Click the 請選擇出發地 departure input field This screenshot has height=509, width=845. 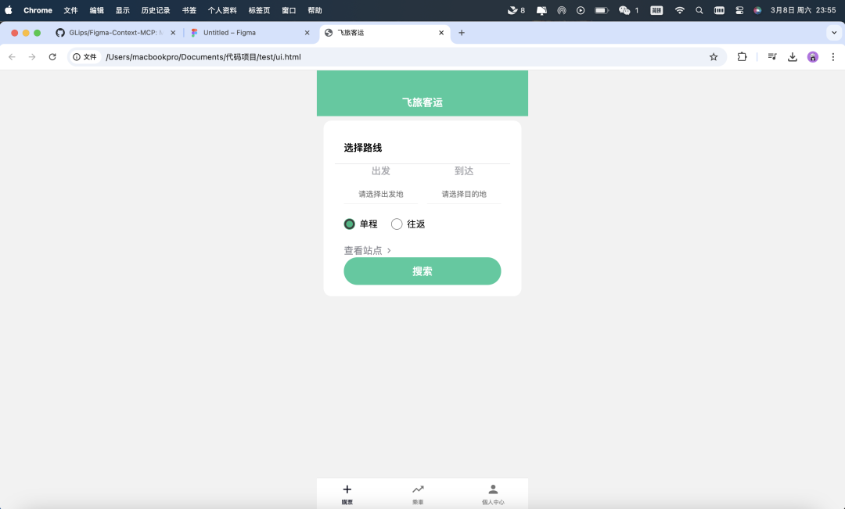click(x=381, y=194)
